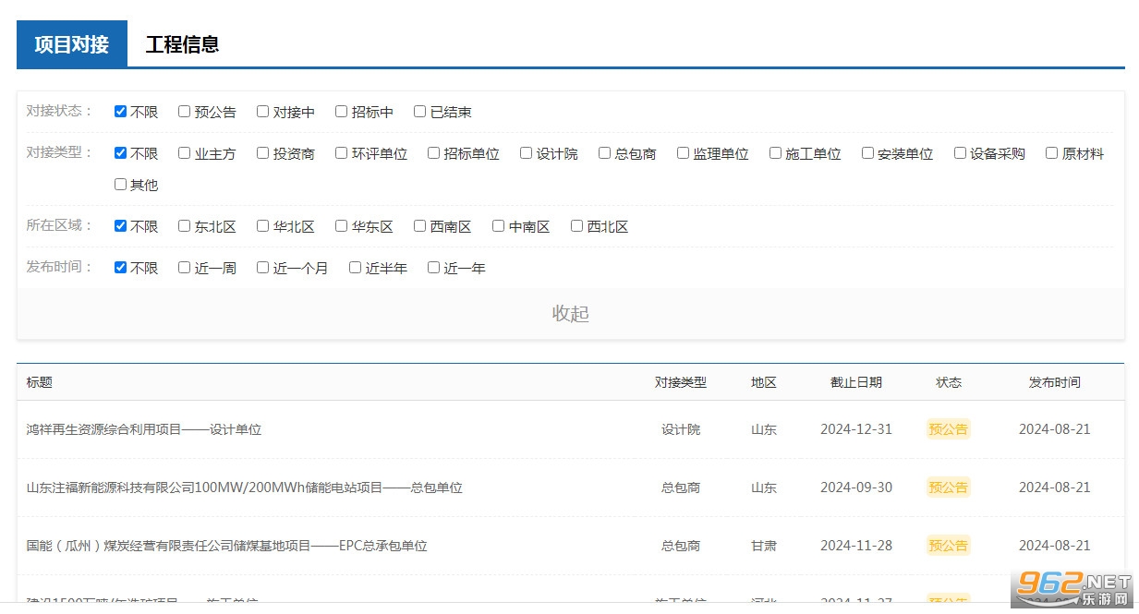Select the 总包商 type filter
Screen dimensions: 1139x614
[x=605, y=153]
